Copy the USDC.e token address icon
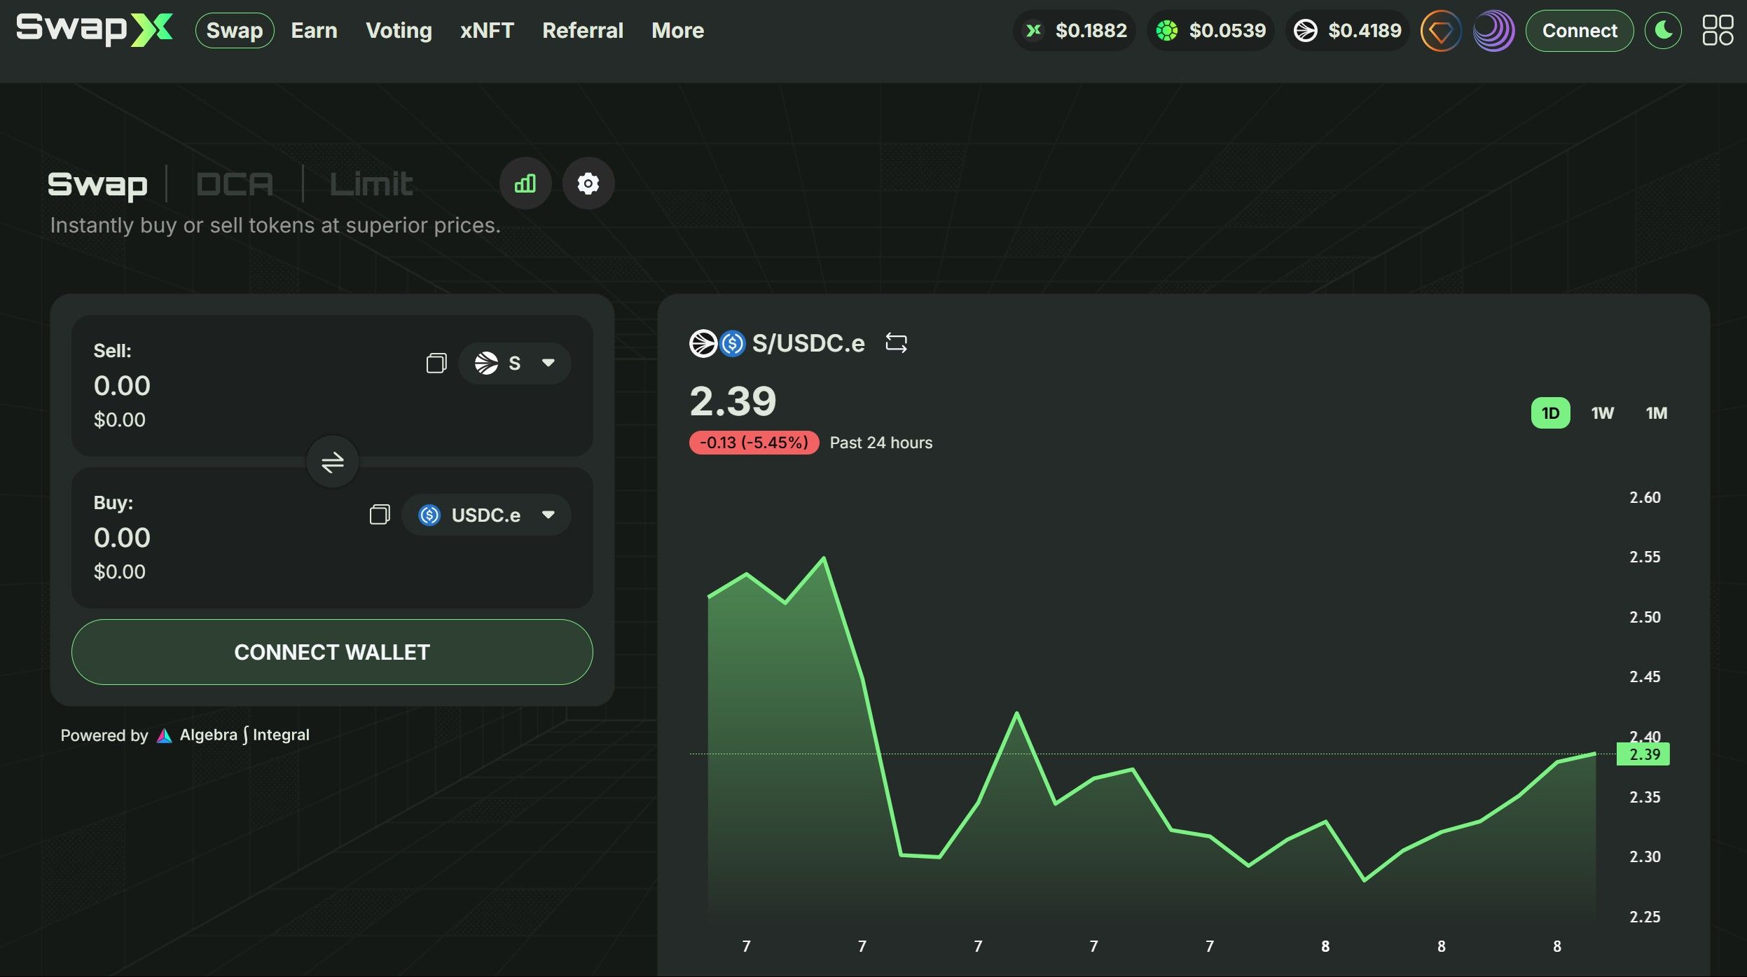Screen dimensions: 1747x977 coord(379,515)
